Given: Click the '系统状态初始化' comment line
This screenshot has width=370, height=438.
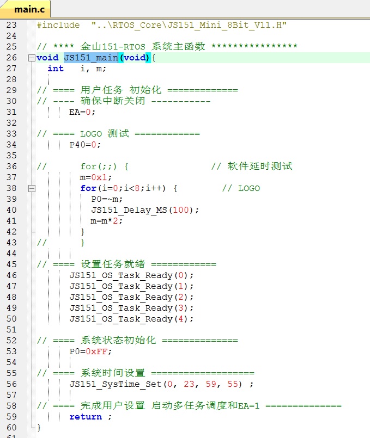Looking at the screenshot, I should [137, 341].
